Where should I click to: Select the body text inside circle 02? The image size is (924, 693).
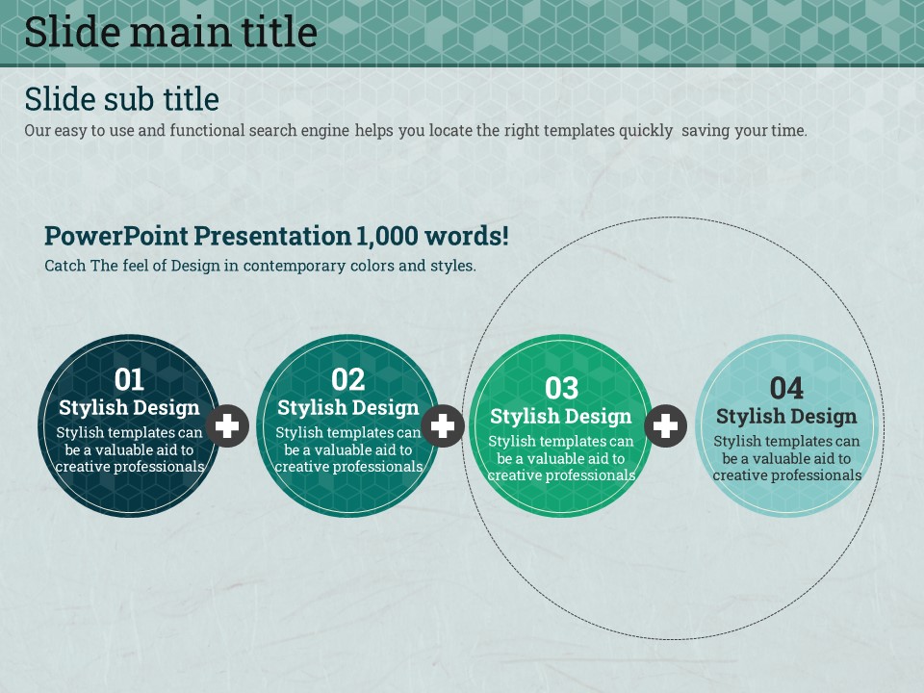point(348,449)
